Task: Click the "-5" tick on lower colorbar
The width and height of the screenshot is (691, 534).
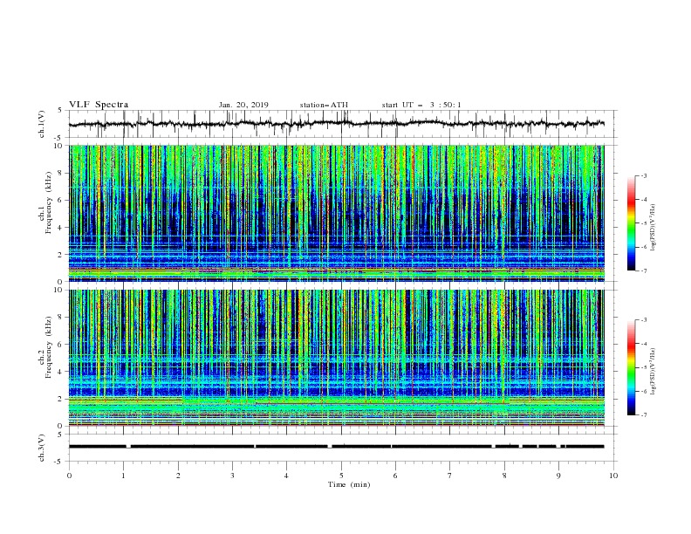Action: pyautogui.click(x=643, y=367)
